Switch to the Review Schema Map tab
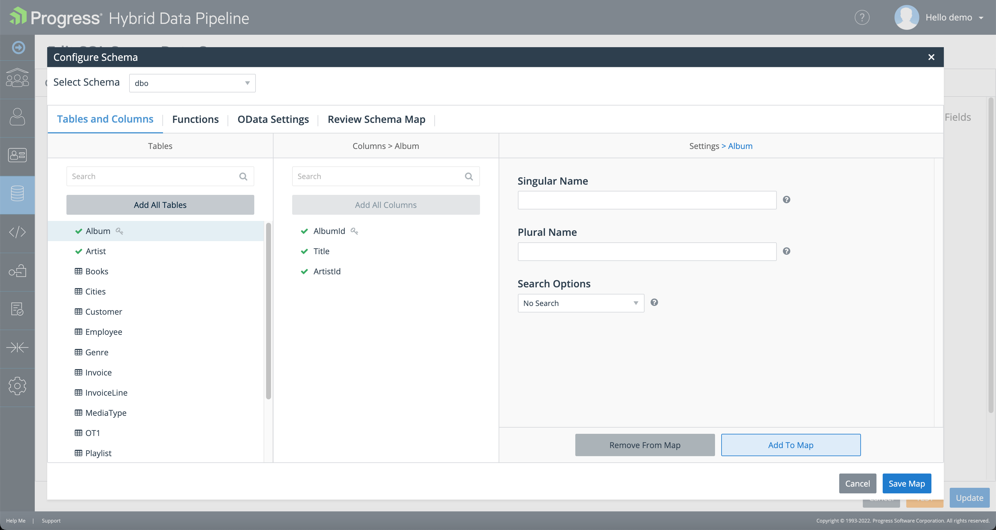Image resolution: width=996 pixels, height=530 pixels. tap(376, 119)
